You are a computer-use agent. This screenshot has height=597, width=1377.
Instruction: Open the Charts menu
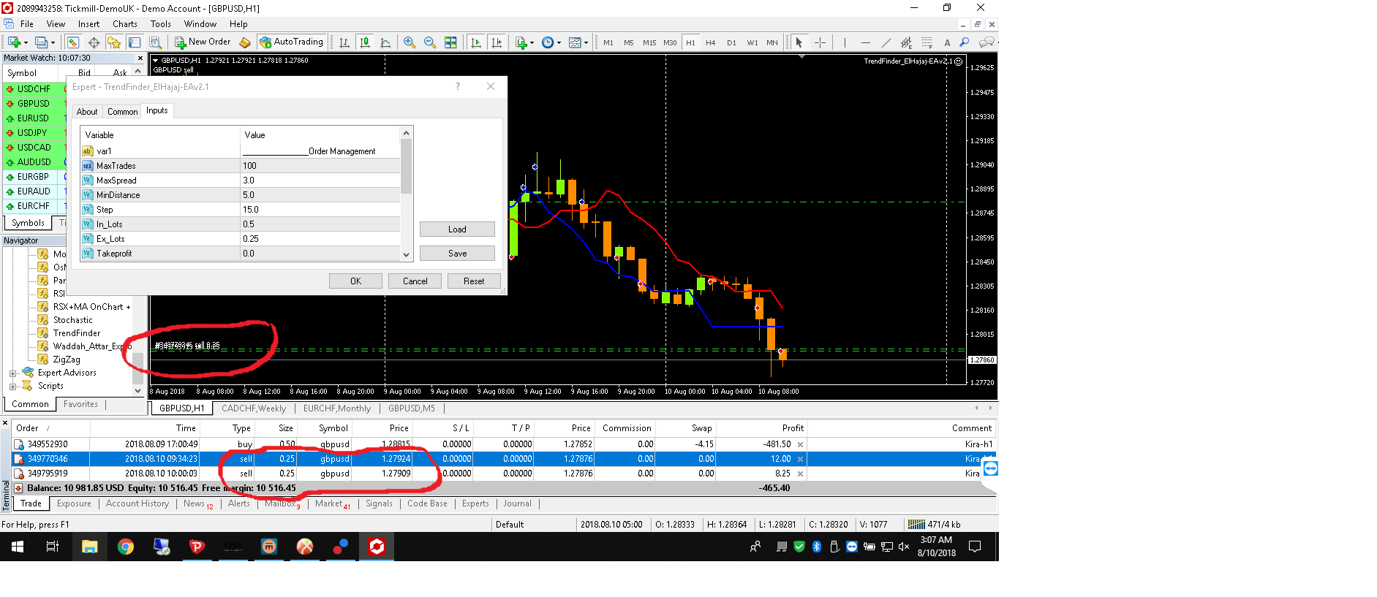125,24
